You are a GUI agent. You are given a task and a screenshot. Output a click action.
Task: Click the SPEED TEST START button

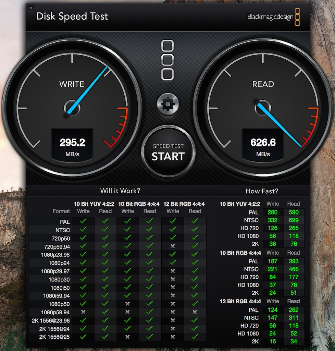168,152
